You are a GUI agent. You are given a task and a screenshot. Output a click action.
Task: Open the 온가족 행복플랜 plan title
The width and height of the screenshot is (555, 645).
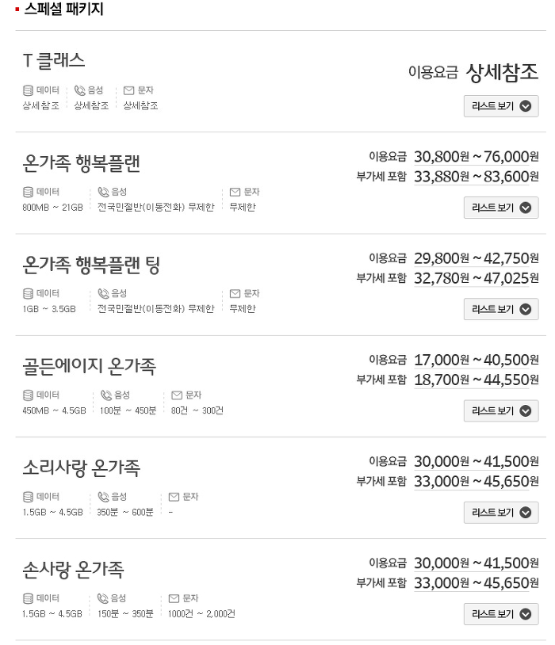click(x=82, y=163)
